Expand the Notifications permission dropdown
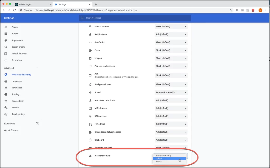Screen dimensions: 270x168 pyautogui.click(x=171, y=34)
